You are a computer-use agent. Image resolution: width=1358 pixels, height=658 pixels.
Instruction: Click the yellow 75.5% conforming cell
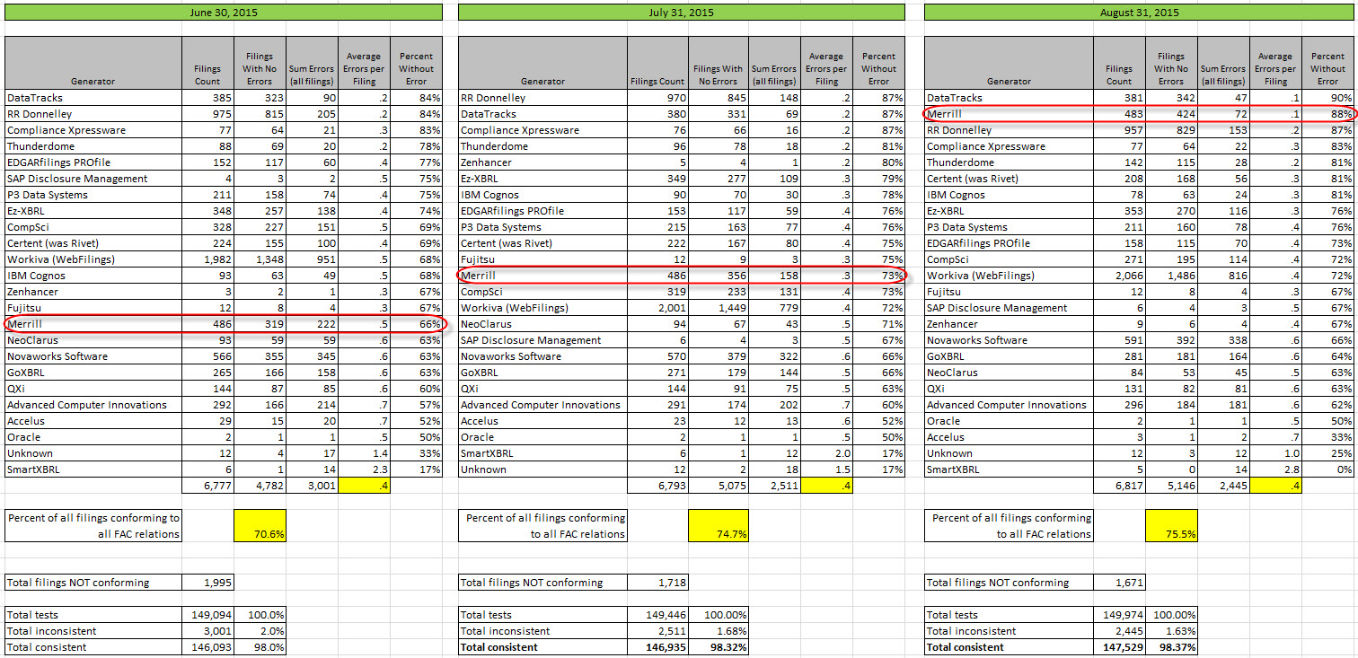[1171, 525]
